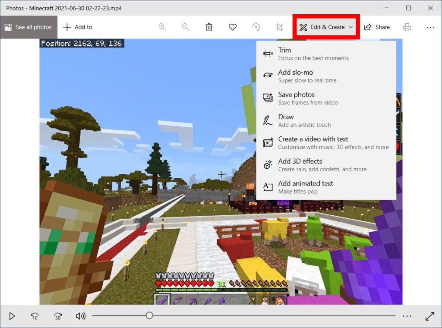Zoom out with the magnifier minus icon
The height and width of the screenshot is (328, 442).
pos(186,27)
